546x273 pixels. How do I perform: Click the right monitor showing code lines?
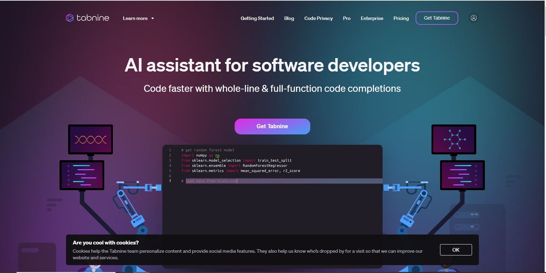coord(462,175)
